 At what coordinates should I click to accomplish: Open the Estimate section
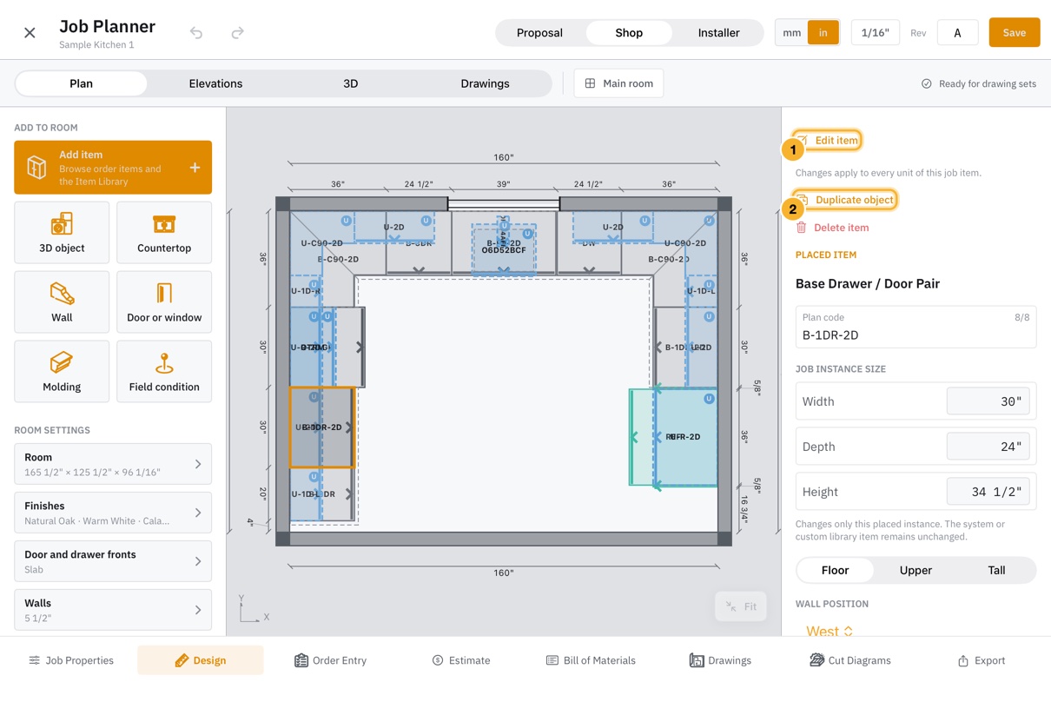coord(461,660)
